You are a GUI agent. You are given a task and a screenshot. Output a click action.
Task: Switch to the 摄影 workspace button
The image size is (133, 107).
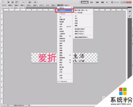pos(103,2)
